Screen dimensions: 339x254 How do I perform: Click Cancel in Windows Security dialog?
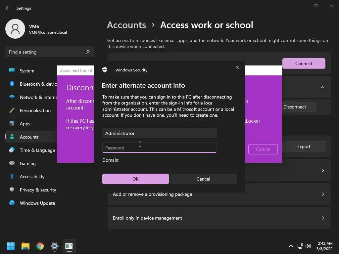tap(203, 179)
